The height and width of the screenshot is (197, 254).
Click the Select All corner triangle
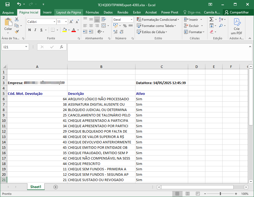point(5,67)
